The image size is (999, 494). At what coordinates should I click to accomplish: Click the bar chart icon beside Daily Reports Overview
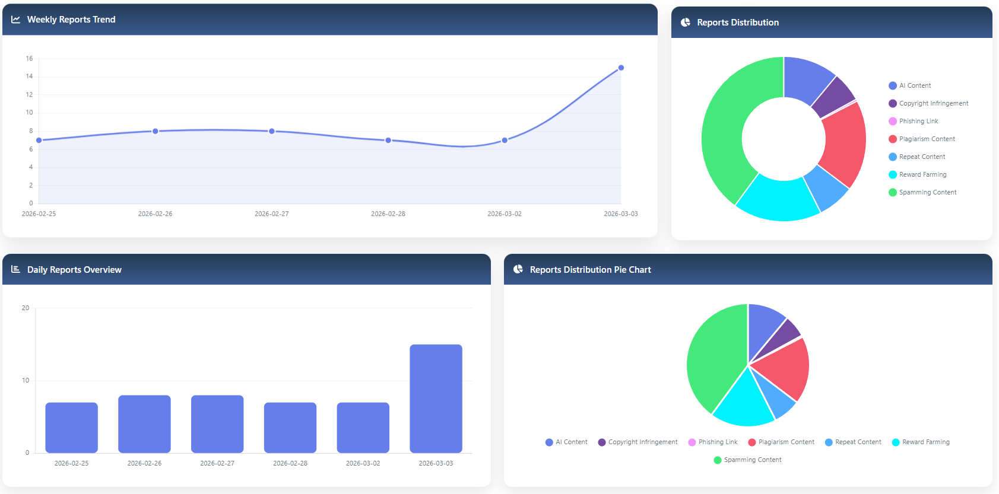(x=15, y=269)
